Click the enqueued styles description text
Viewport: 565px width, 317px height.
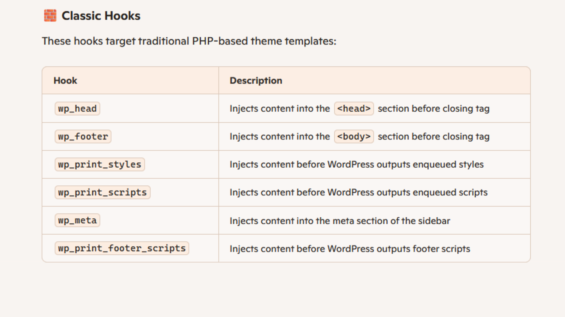(356, 164)
